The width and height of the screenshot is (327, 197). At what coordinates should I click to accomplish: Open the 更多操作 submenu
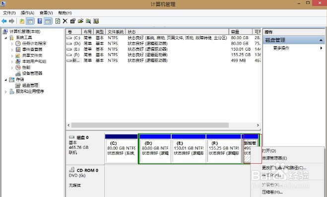[x=294, y=48]
